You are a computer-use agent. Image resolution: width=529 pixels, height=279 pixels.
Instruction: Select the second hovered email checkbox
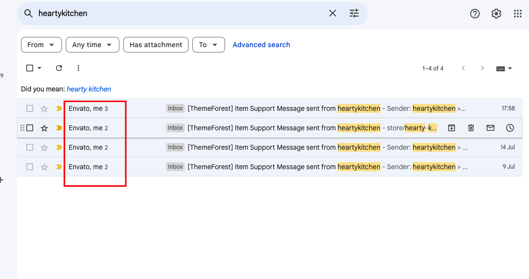coord(30,128)
